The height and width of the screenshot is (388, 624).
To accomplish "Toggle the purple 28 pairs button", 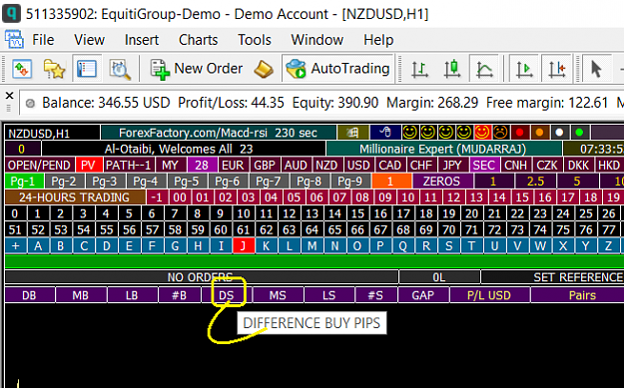I will click(x=202, y=165).
